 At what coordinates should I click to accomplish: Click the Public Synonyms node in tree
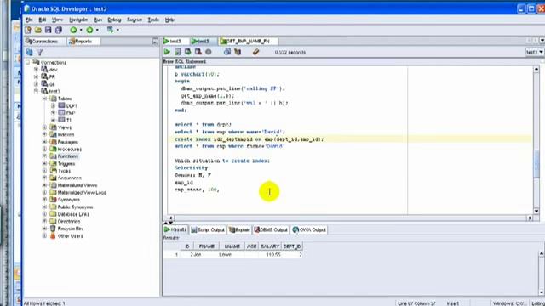click(75, 207)
